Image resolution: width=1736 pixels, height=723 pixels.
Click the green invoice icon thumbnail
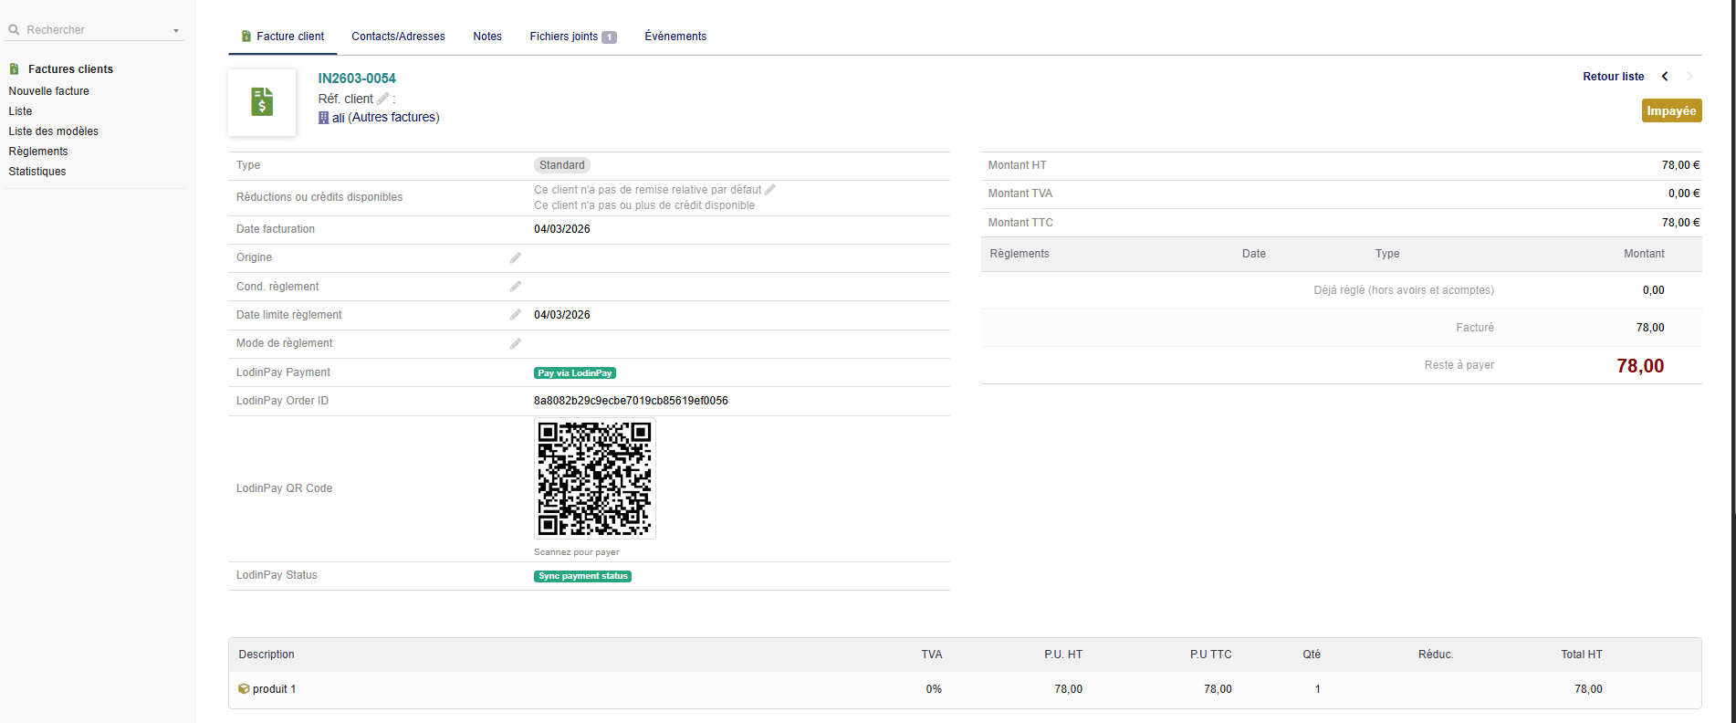(x=262, y=102)
